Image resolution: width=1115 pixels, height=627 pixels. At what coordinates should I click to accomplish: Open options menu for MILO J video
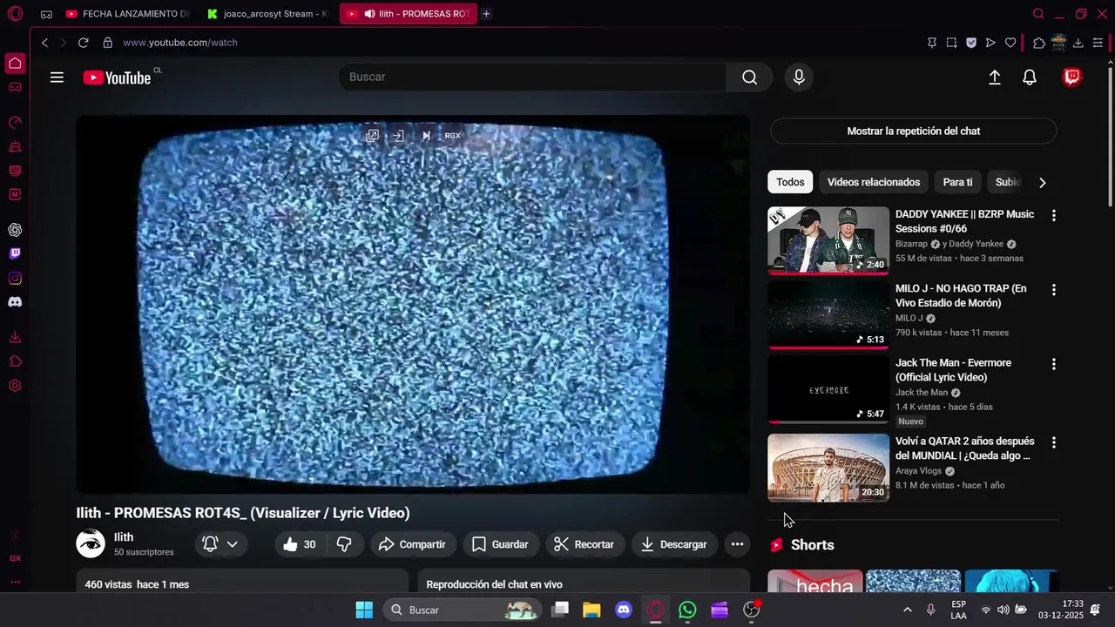point(1053,289)
